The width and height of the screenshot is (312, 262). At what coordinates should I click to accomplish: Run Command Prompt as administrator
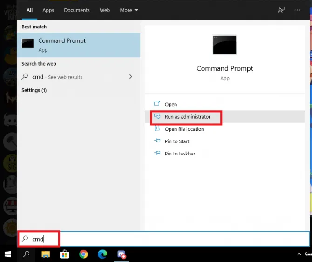click(187, 117)
